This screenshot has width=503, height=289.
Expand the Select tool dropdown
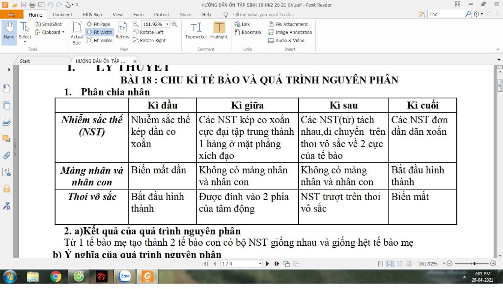25,42
